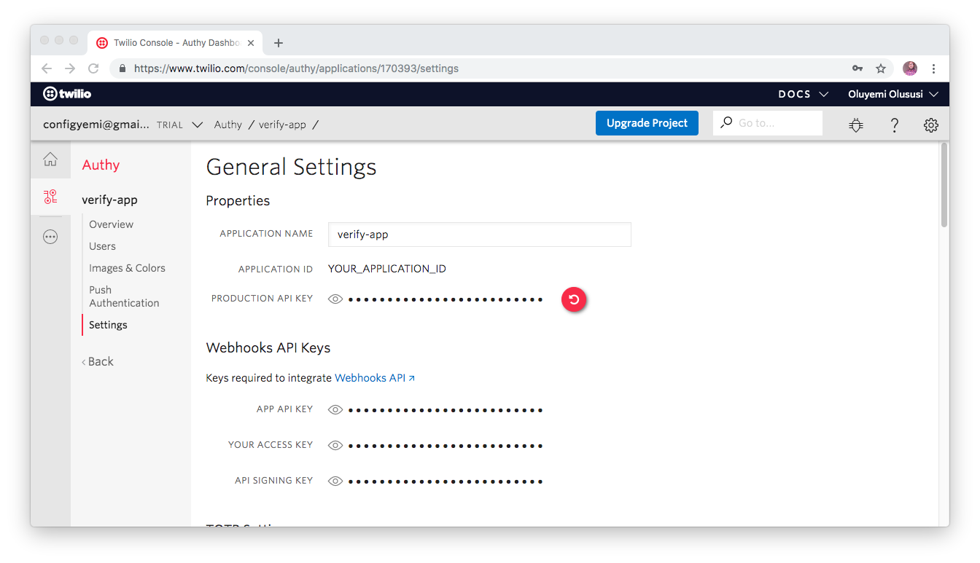Screen dimensions: 980x563
Task: Expand the project switcher chevron next to TRIAL
Action: click(197, 125)
